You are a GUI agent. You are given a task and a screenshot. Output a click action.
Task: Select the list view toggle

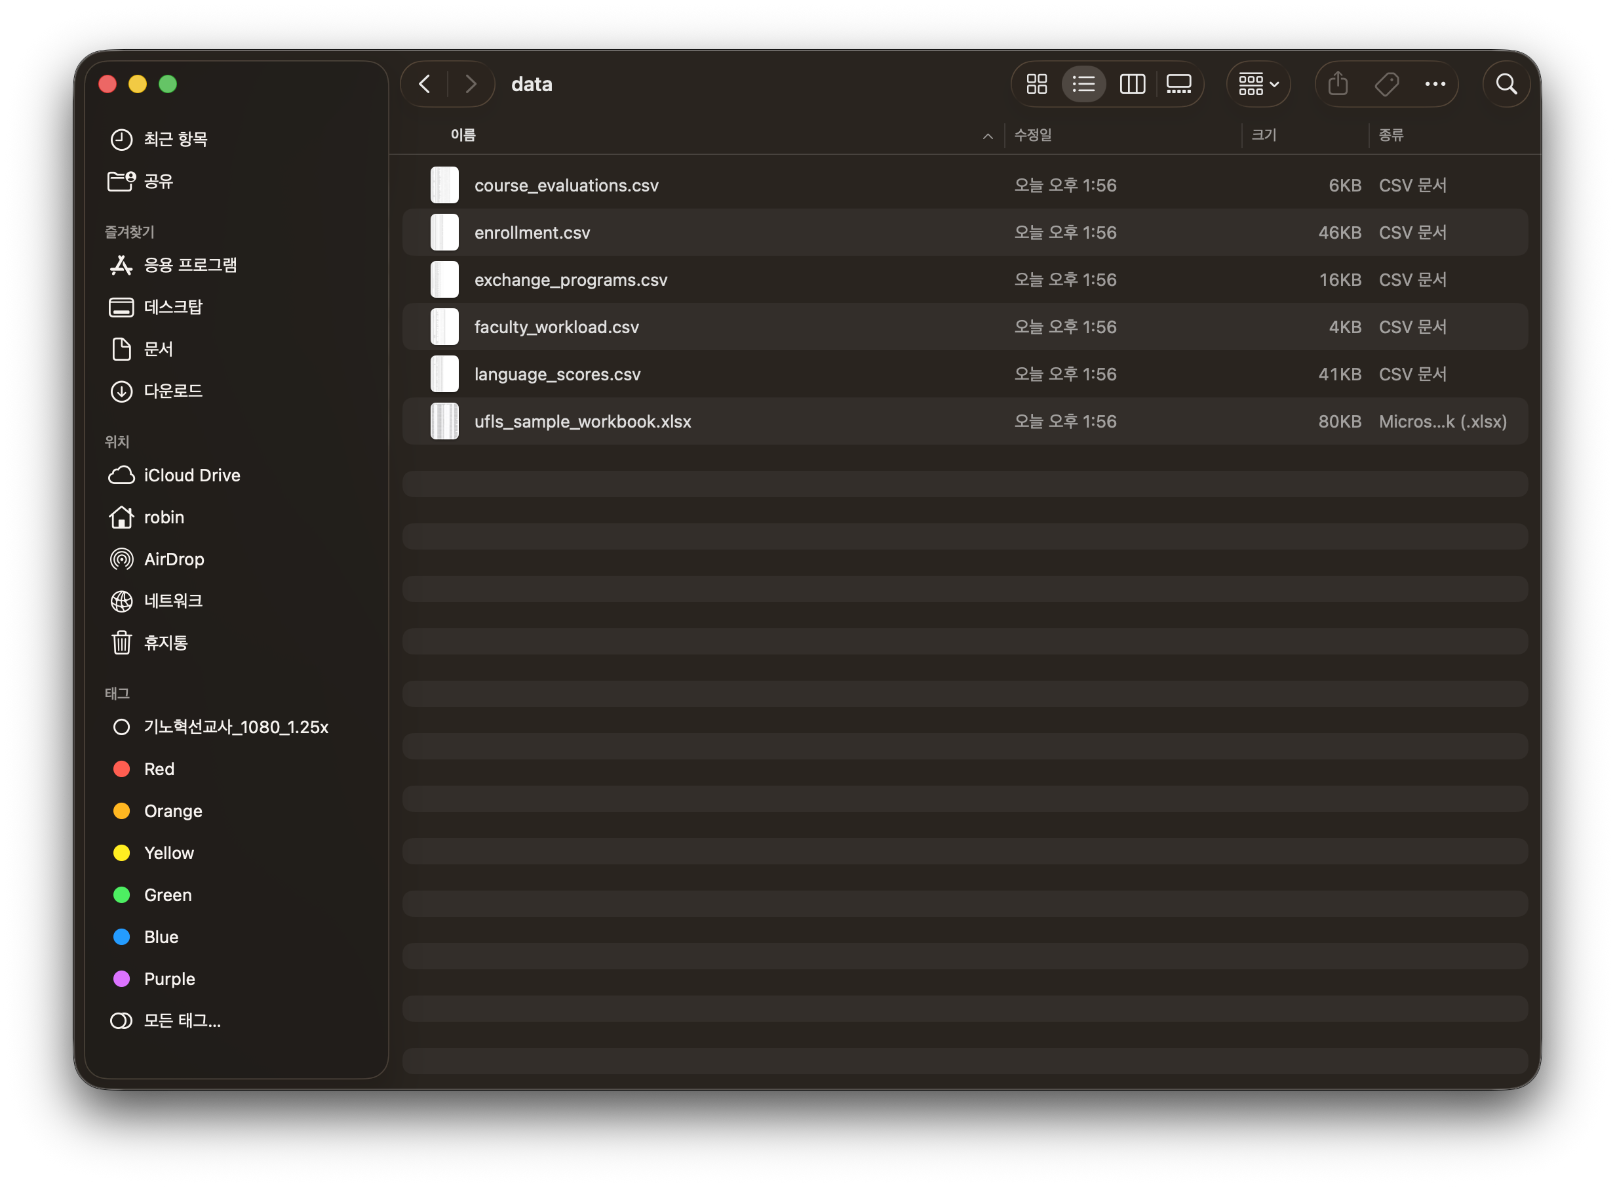1083,84
